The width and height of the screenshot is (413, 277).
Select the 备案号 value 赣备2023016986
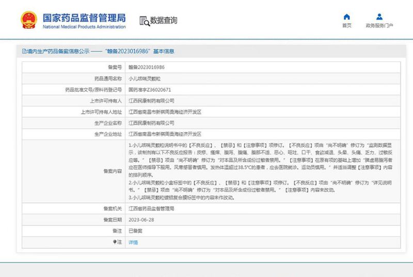pos(146,67)
